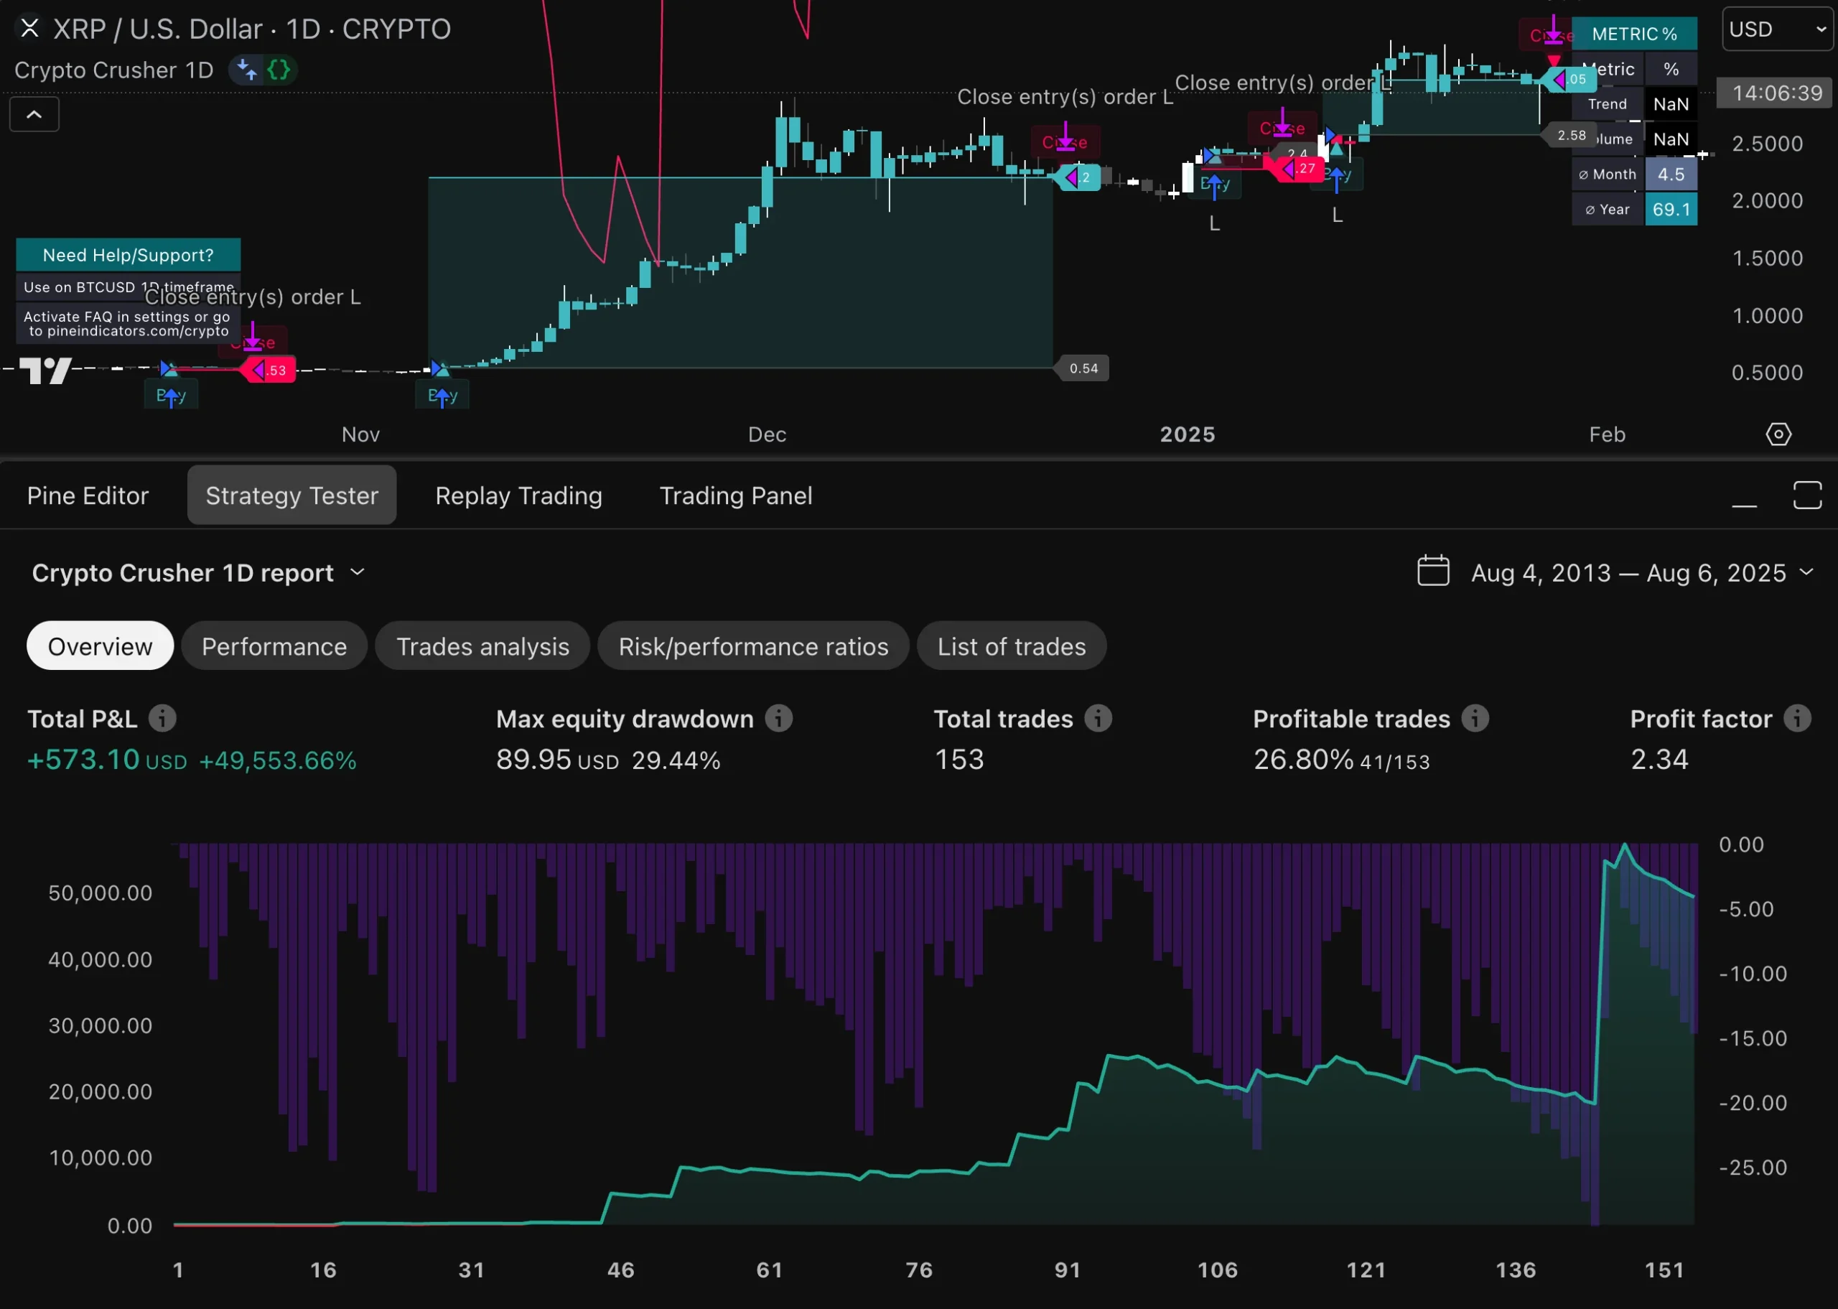Click the Total trades 153 value
The height and width of the screenshot is (1309, 1838).
(959, 759)
